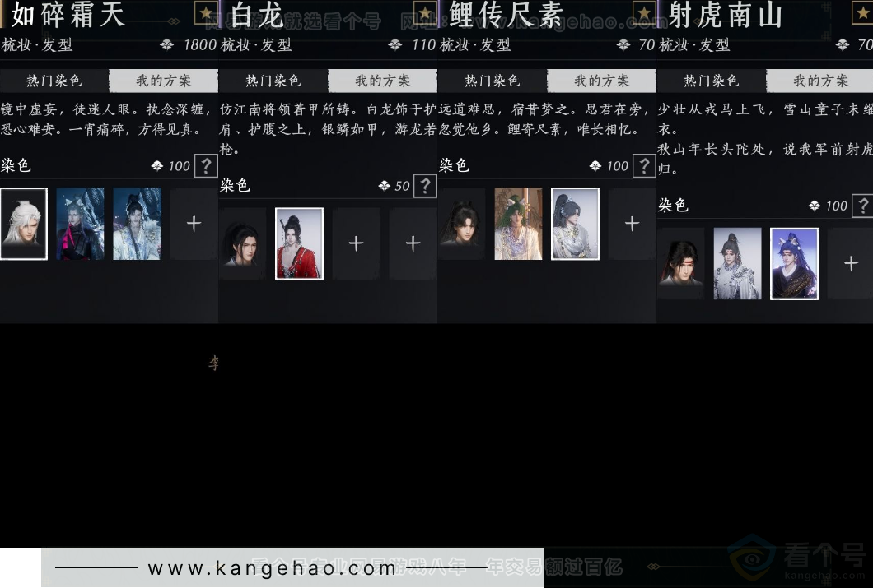The width and height of the screenshot is (873, 588).
Task: Open the '?' help icon in 白龙 dye panel
Action: 425,186
